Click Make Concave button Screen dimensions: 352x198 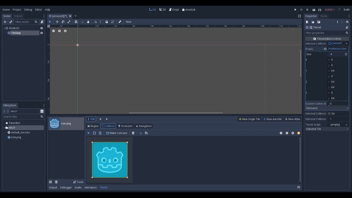click(x=117, y=133)
